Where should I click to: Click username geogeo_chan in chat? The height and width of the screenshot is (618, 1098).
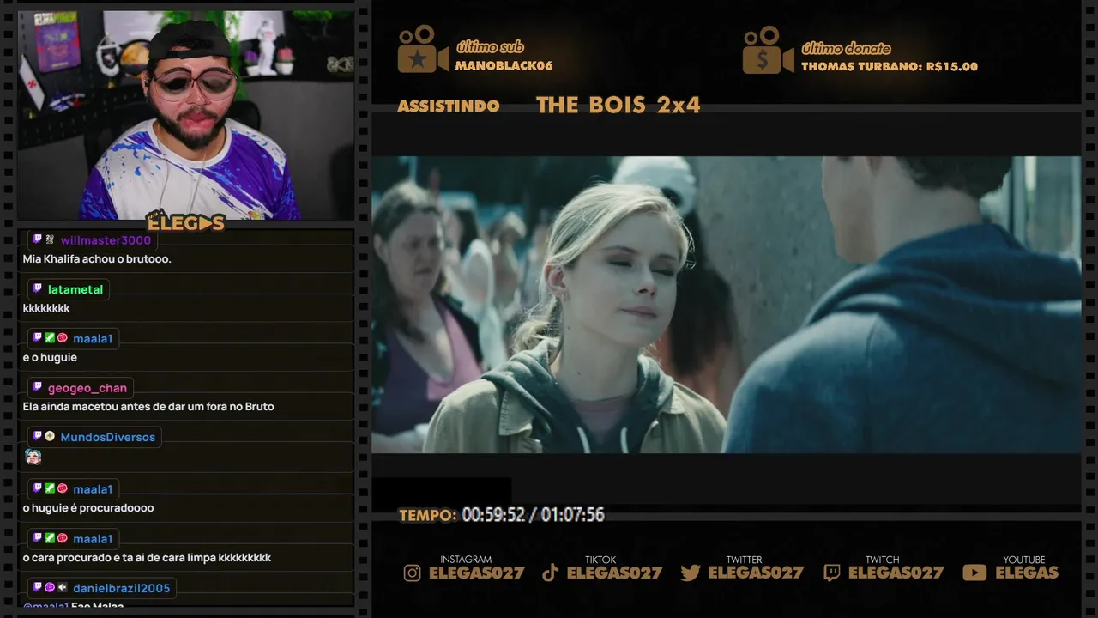(87, 388)
